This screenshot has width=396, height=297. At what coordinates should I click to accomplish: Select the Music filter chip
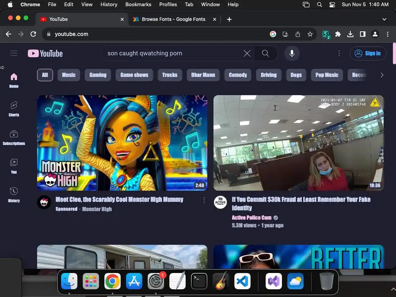click(x=69, y=75)
